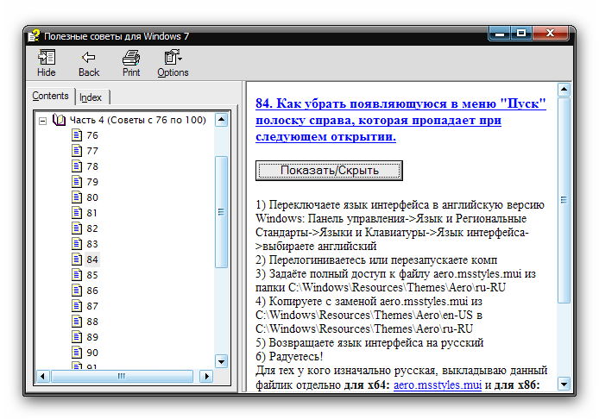Select the Contents tab
The height and width of the screenshot is (419, 599).
pos(51,96)
